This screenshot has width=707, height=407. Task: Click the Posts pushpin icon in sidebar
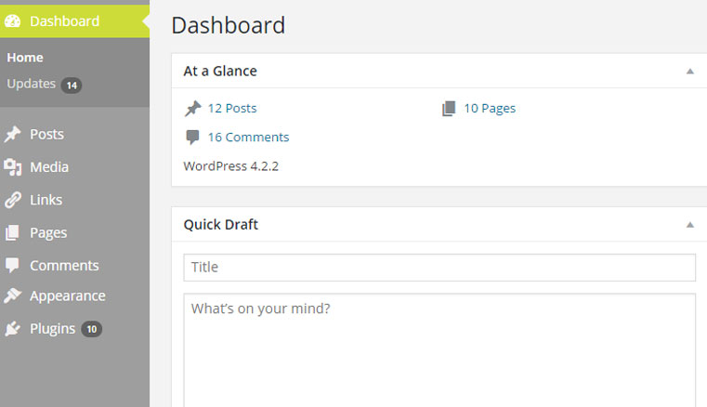click(13, 134)
